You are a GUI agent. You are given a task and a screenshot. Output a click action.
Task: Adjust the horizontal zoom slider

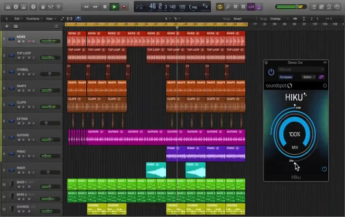point(331,19)
